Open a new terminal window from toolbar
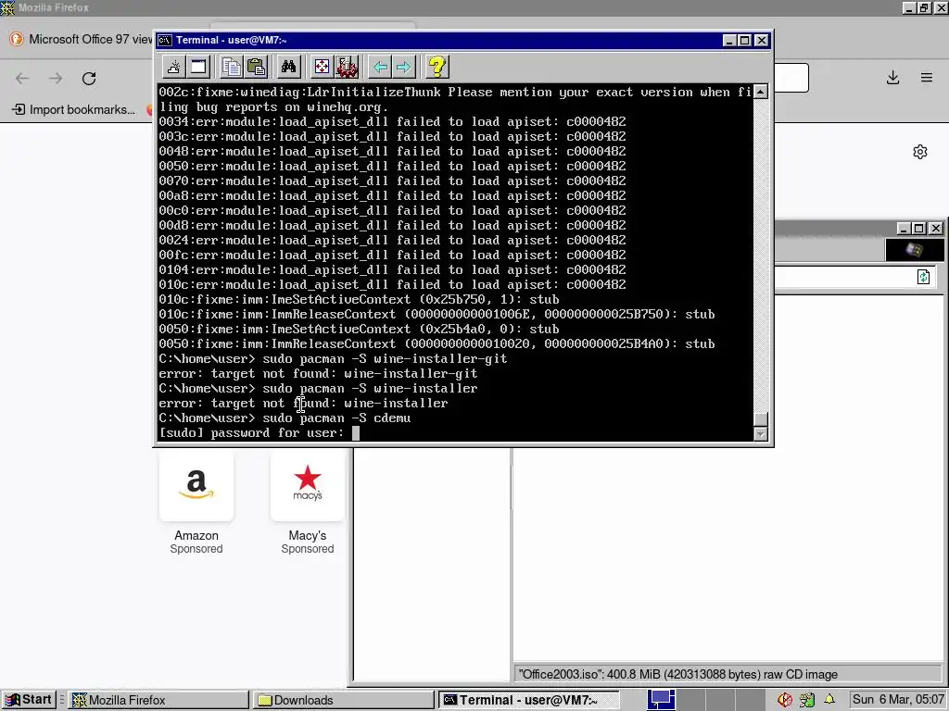Viewport: 949px width, 711px height. point(198,67)
